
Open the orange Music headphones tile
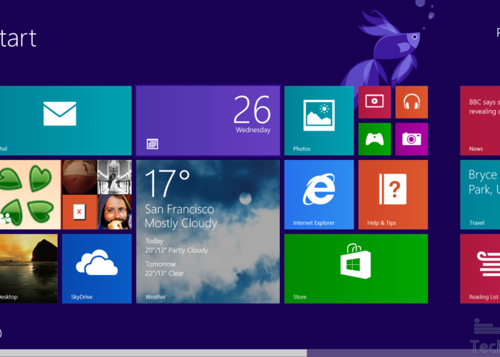pyautogui.click(x=411, y=101)
